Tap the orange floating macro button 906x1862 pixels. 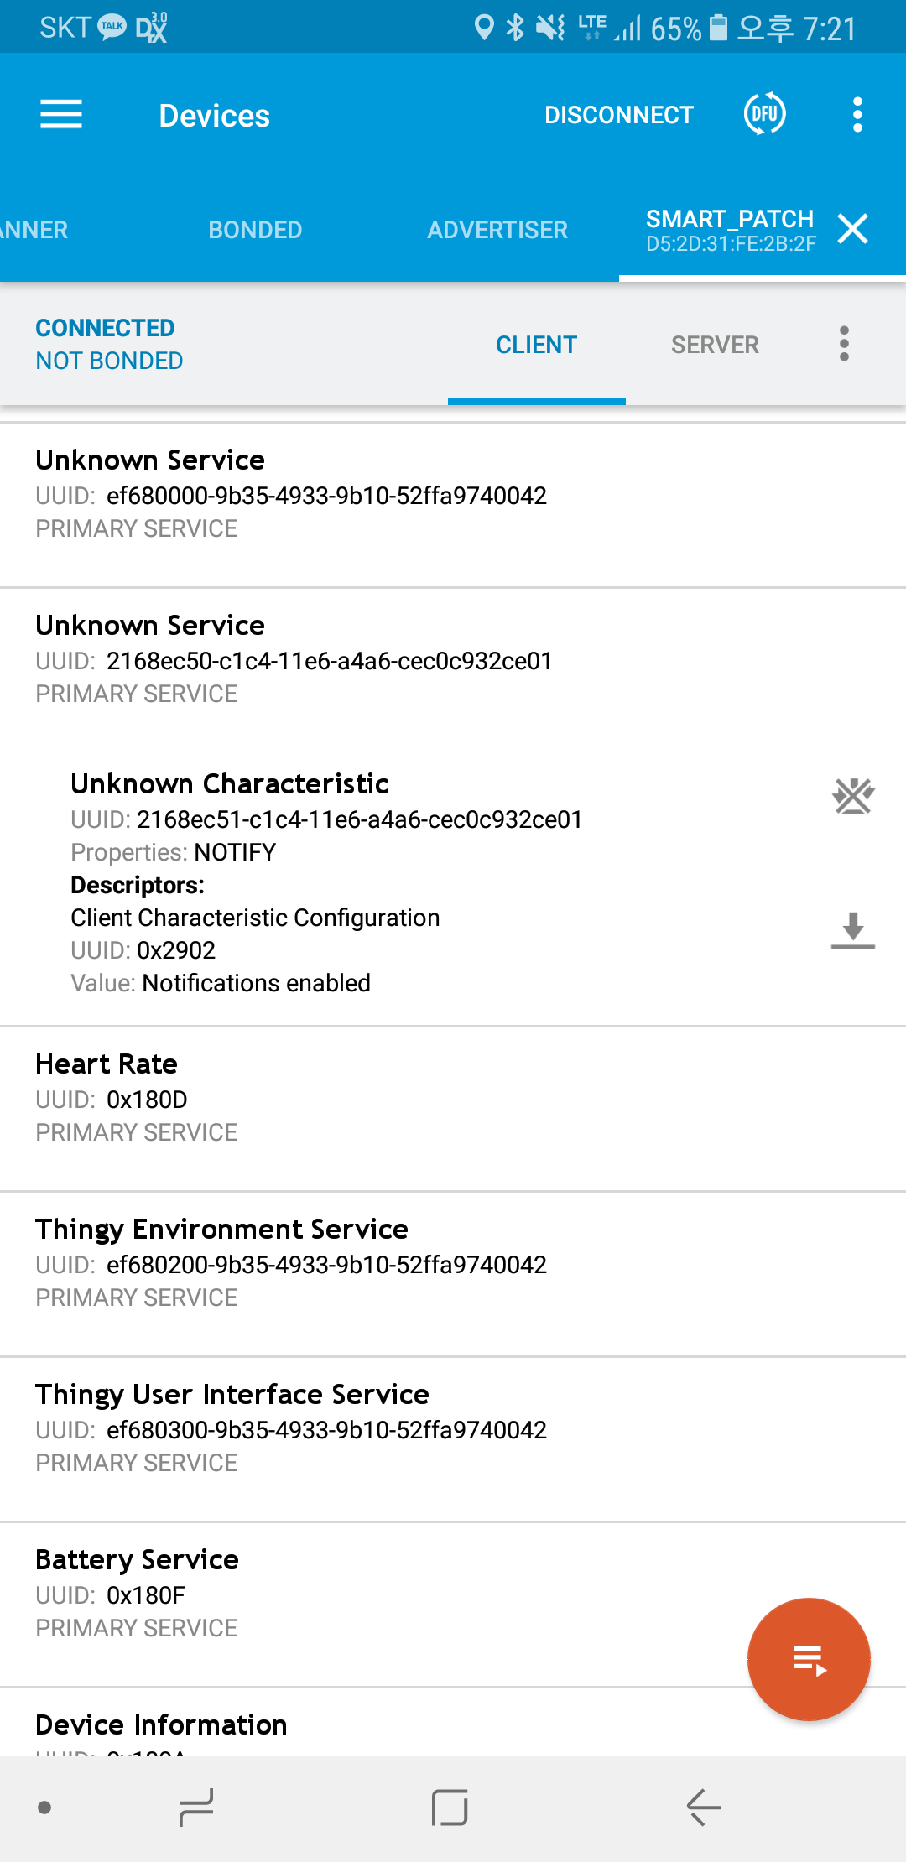tap(809, 1659)
